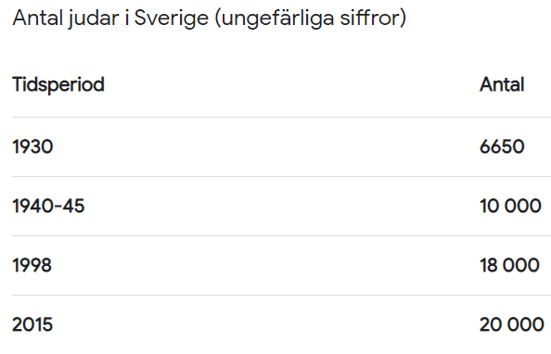The height and width of the screenshot is (354, 551).
Task: Click the value 10 000
Action: [x=510, y=206]
